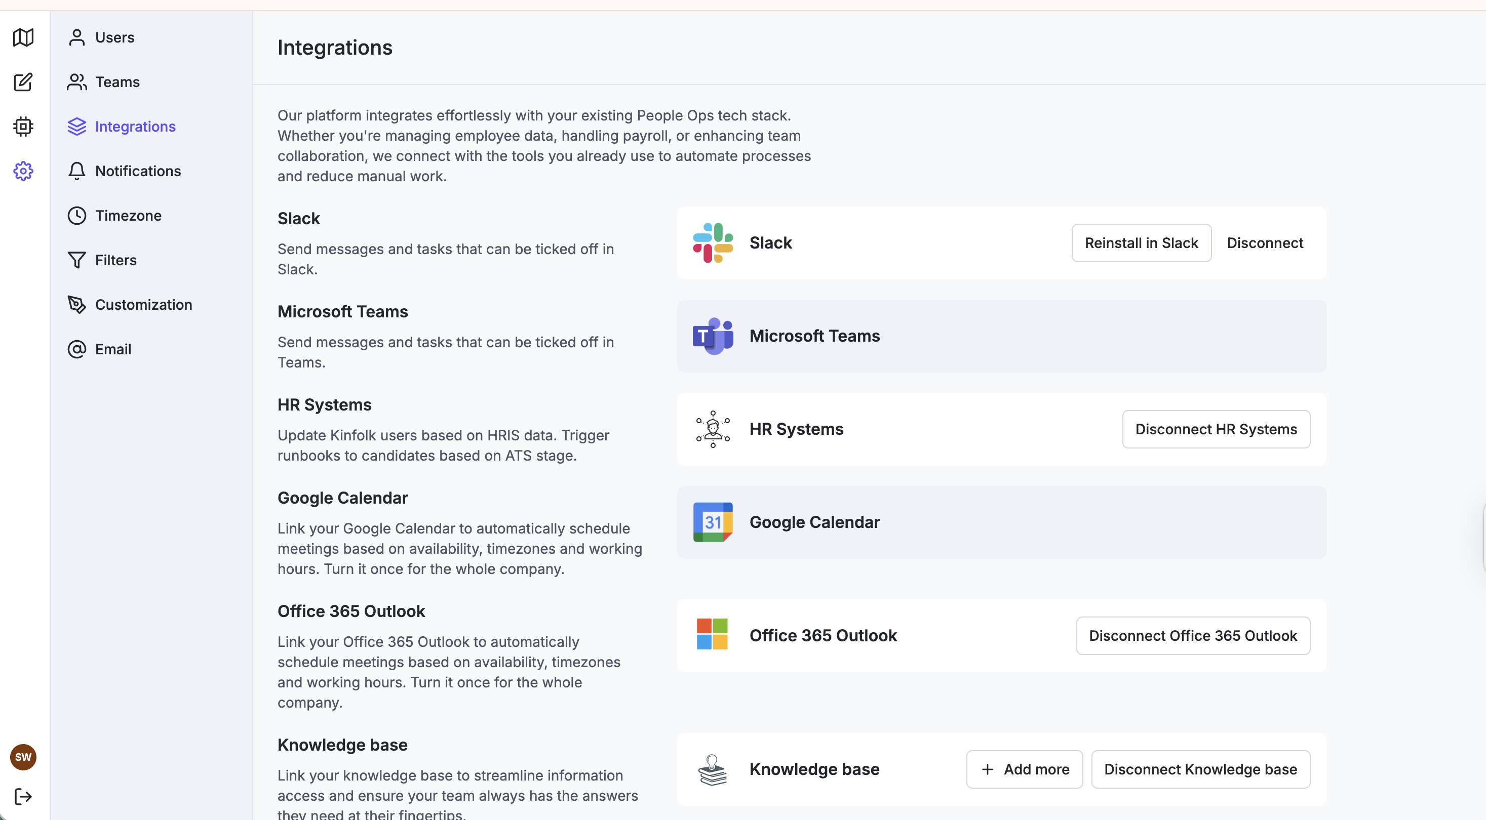The width and height of the screenshot is (1486, 820).
Task: Click the Office 365 colored squares logo
Action: (x=713, y=634)
